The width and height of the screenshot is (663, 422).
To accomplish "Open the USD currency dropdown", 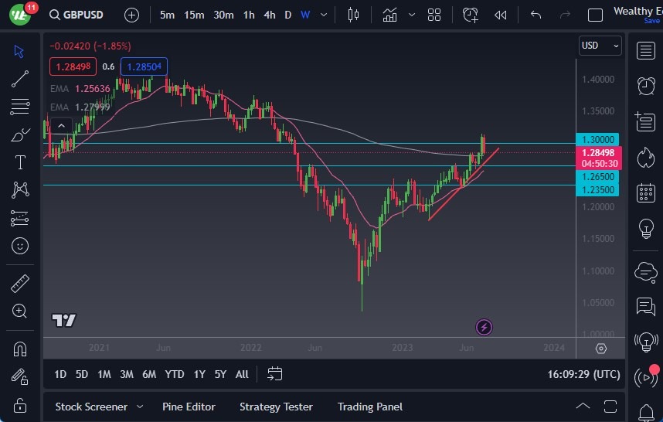I will 600,46.
